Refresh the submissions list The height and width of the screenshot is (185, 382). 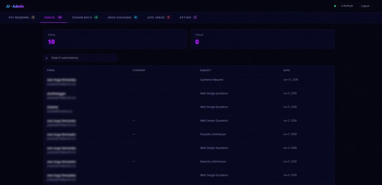click(x=347, y=6)
